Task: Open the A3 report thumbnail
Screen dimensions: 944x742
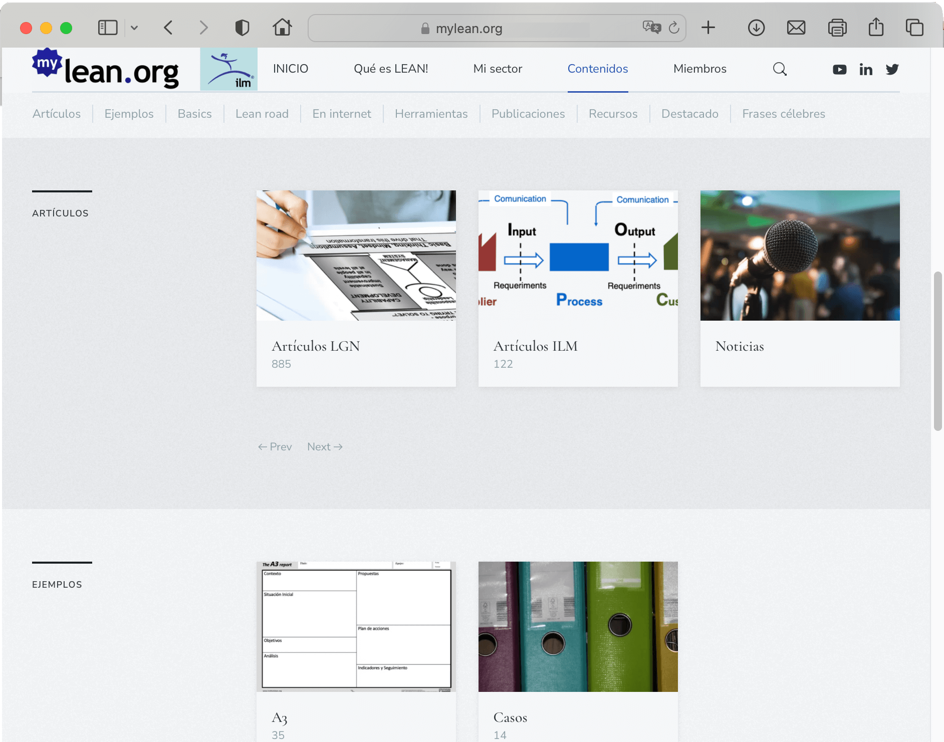Action: (x=356, y=627)
